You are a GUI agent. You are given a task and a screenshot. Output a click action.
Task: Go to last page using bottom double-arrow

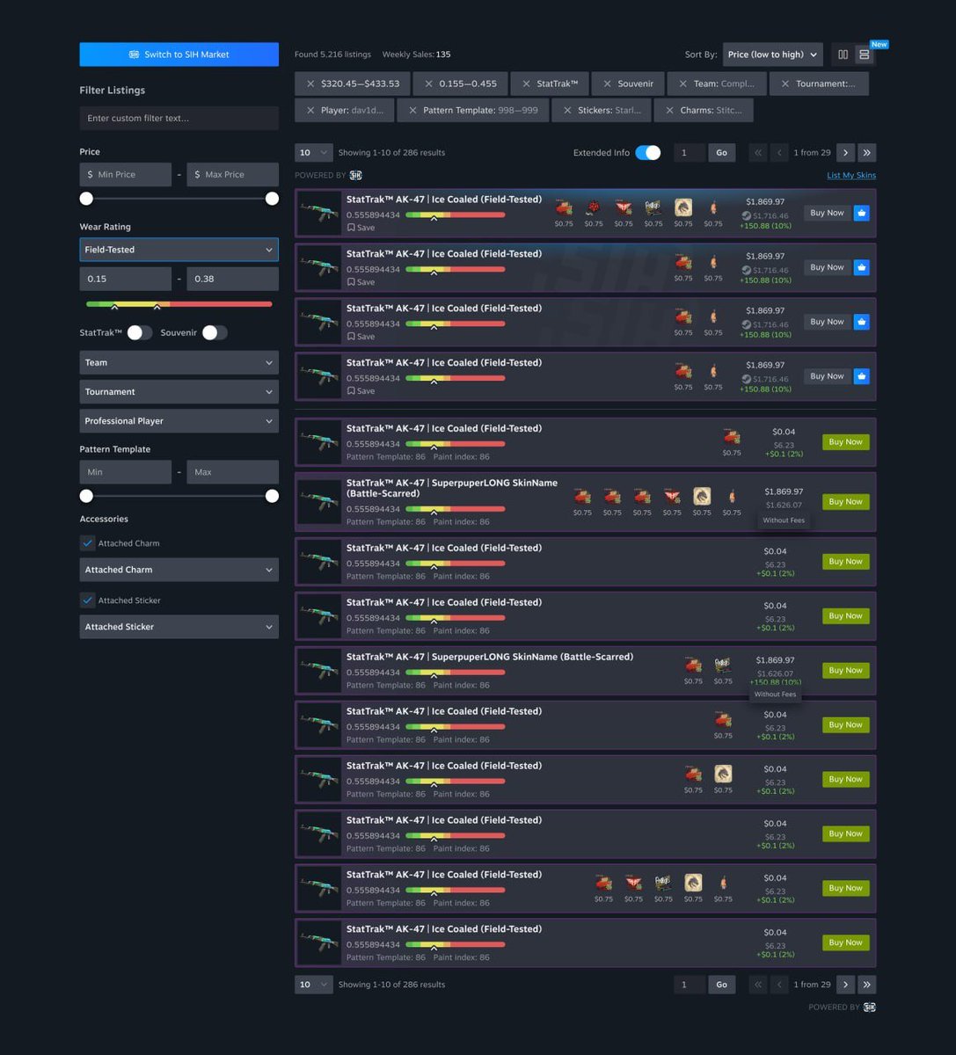866,985
